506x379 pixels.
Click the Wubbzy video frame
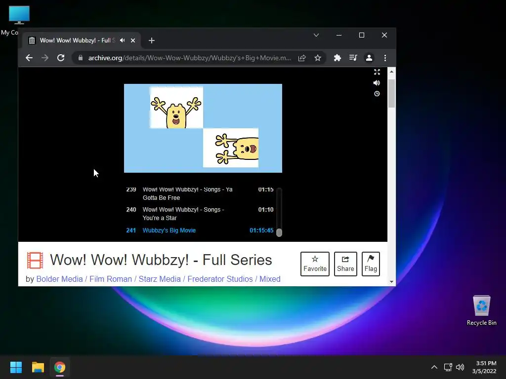(x=203, y=128)
